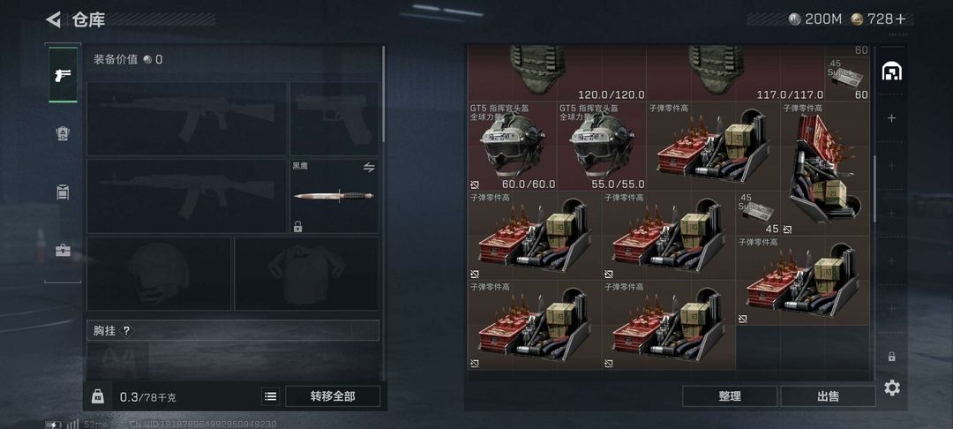The width and height of the screenshot is (953, 429).
Task: Select the main warehouse page icon at top right
Action: [x=891, y=71]
